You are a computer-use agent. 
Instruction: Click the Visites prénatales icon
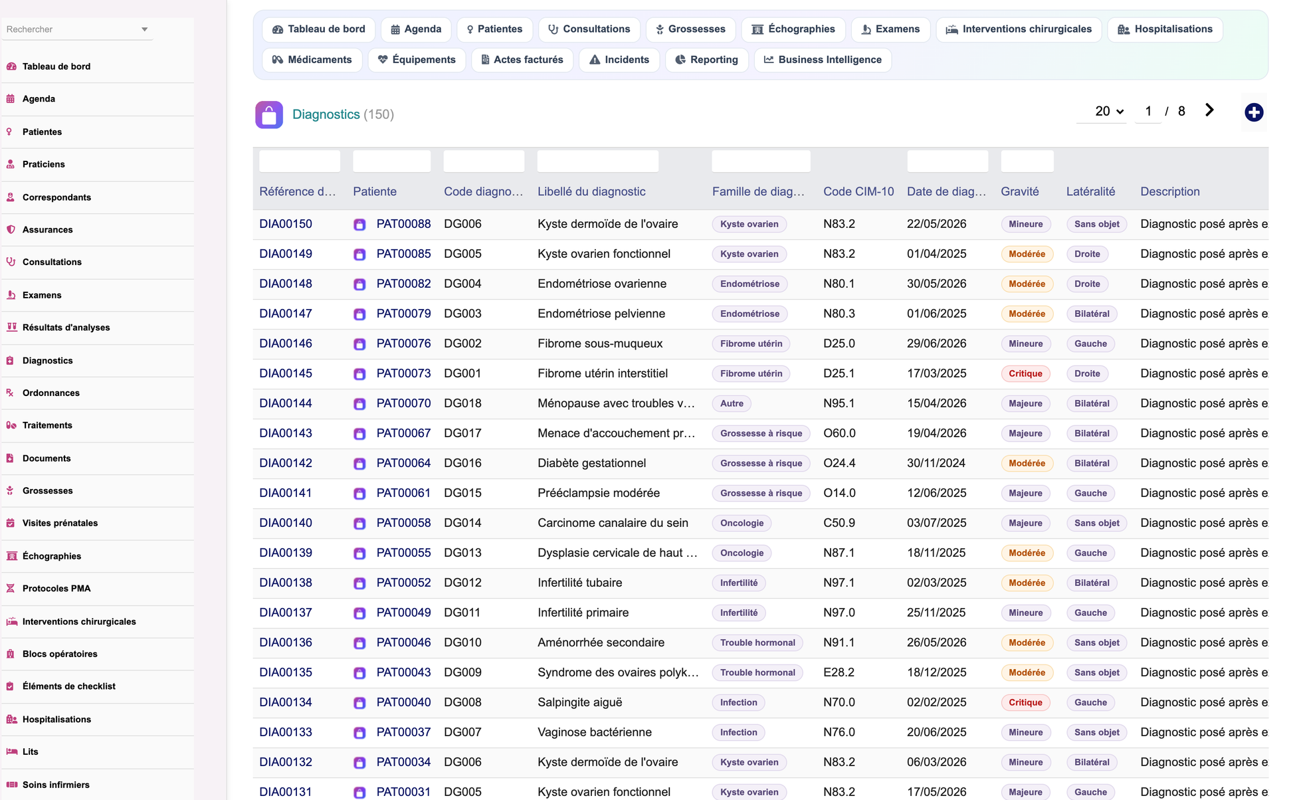click(11, 523)
